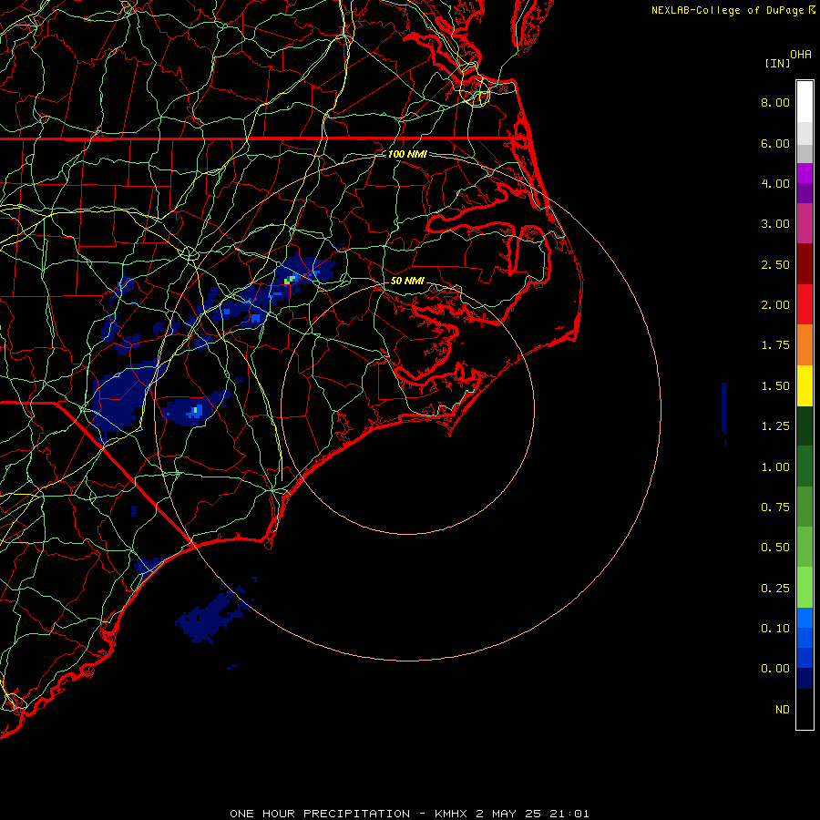Click the 2.00 legend value
The width and height of the screenshot is (820, 820).
click(775, 305)
